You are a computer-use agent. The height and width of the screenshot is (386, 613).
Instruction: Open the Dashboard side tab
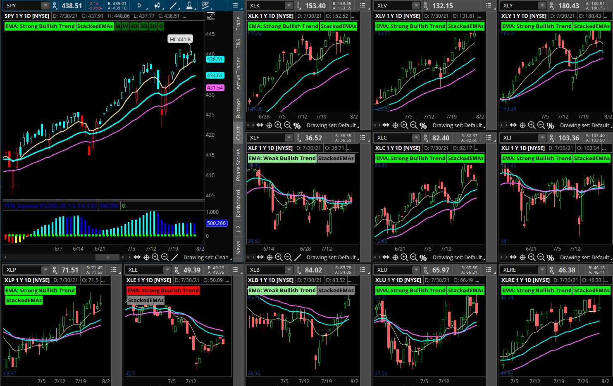pyautogui.click(x=239, y=204)
